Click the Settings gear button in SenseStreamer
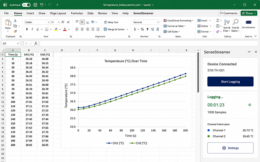The width and height of the screenshot is (260, 162). (230, 148)
